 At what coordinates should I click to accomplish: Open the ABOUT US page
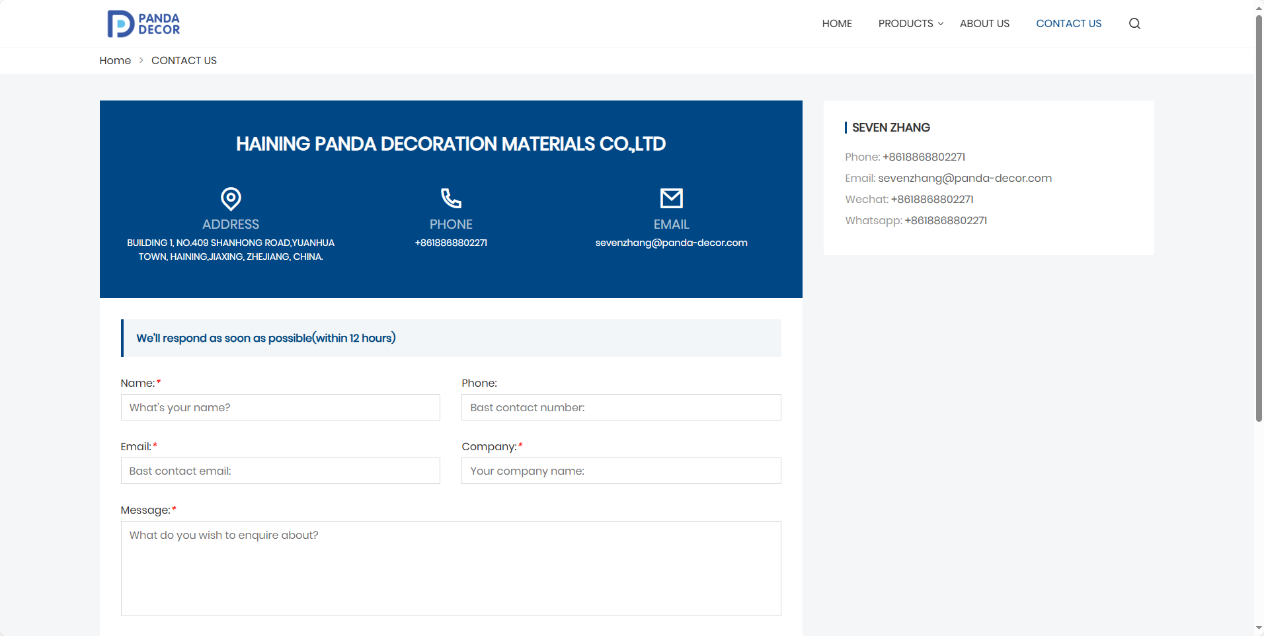click(x=984, y=24)
